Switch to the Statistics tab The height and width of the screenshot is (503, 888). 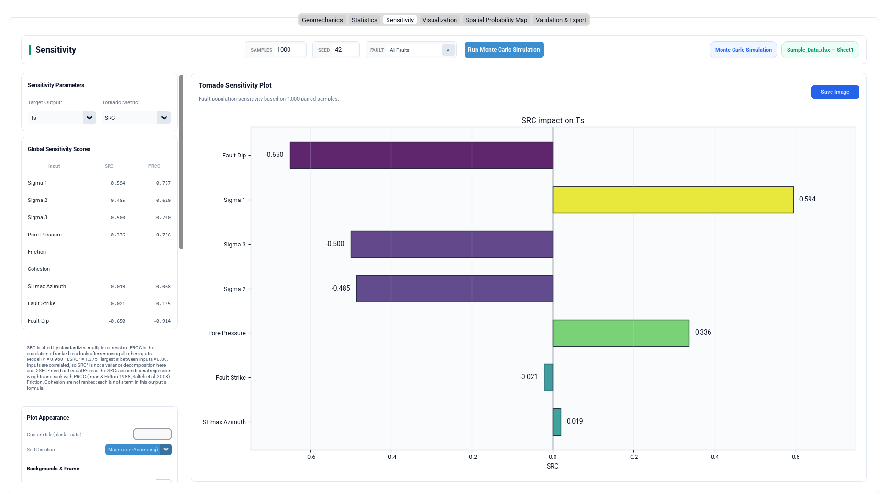point(364,20)
